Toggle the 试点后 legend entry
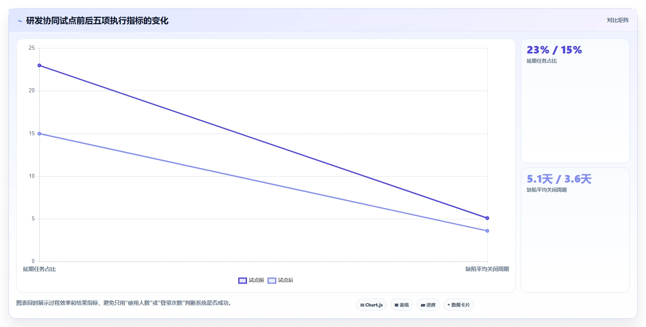The height and width of the screenshot is (327, 646). tap(281, 280)
